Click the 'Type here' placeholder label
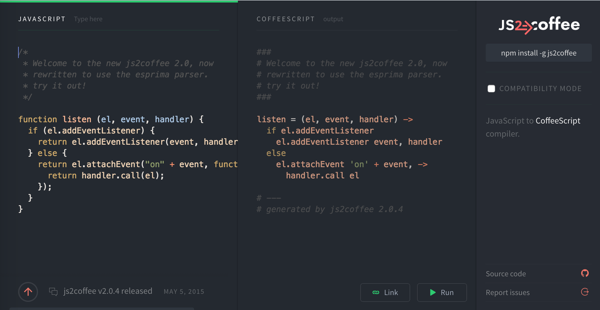The height and width of the screenshot is (310, 600). (88, 19)
